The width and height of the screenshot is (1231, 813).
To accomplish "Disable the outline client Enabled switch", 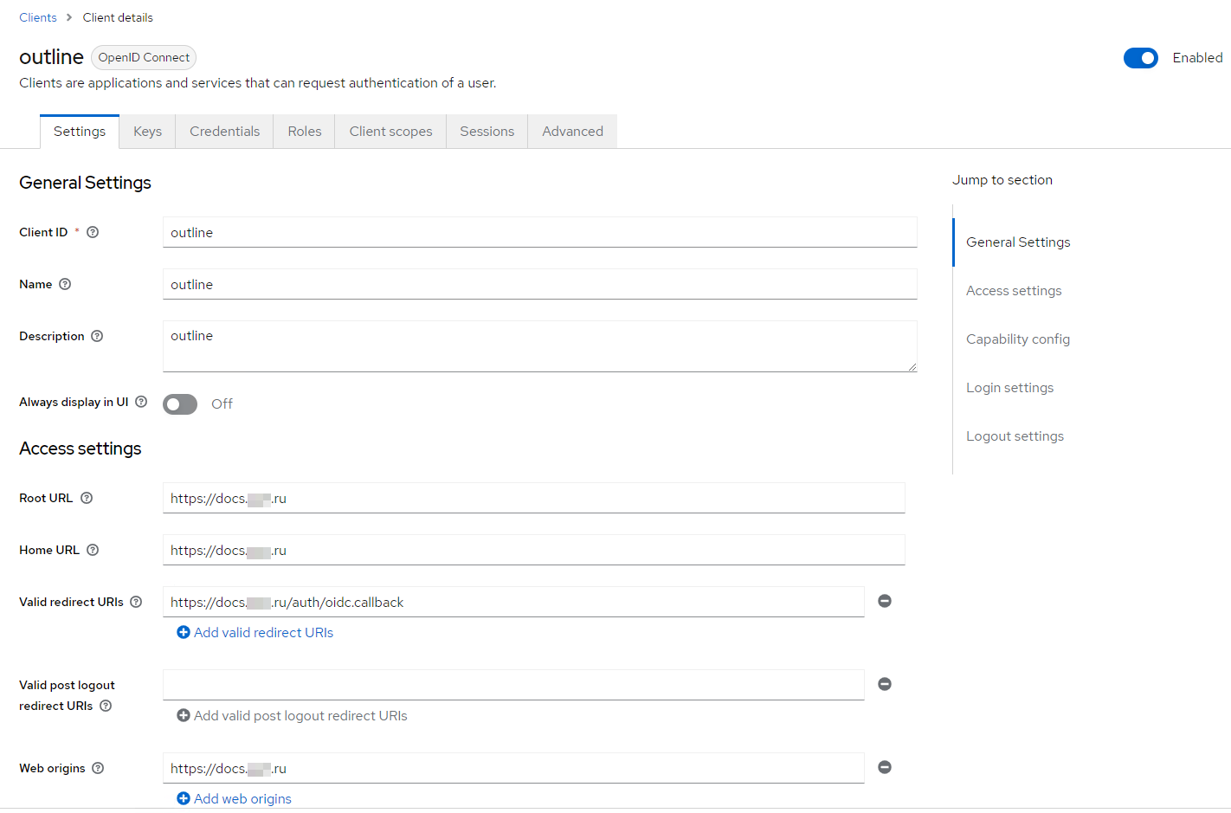I will click(x=1140, y=58).
